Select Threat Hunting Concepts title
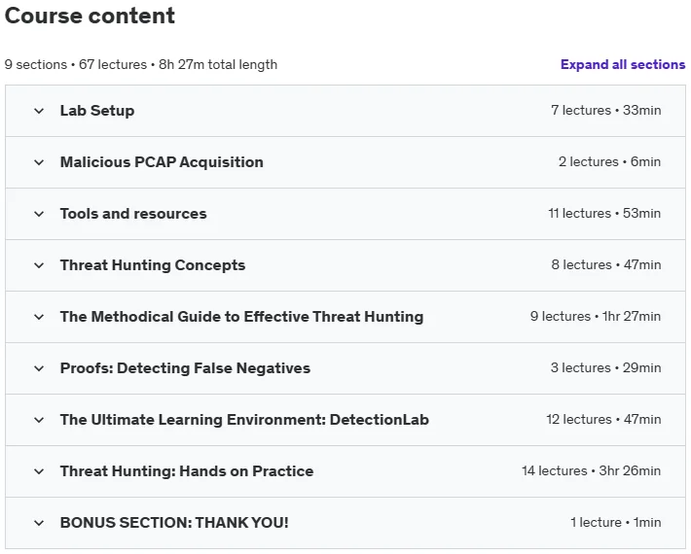The height and width of the screenshot is (554, 691). point(153,265)
